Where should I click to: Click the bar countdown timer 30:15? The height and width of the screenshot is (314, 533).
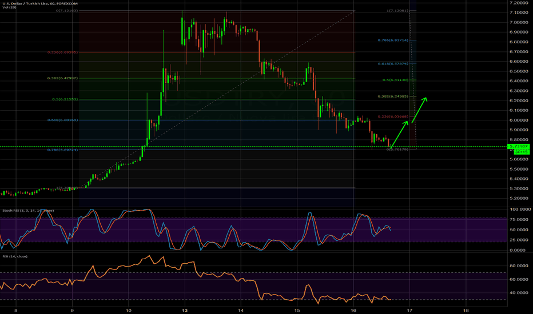coord(521,152)
